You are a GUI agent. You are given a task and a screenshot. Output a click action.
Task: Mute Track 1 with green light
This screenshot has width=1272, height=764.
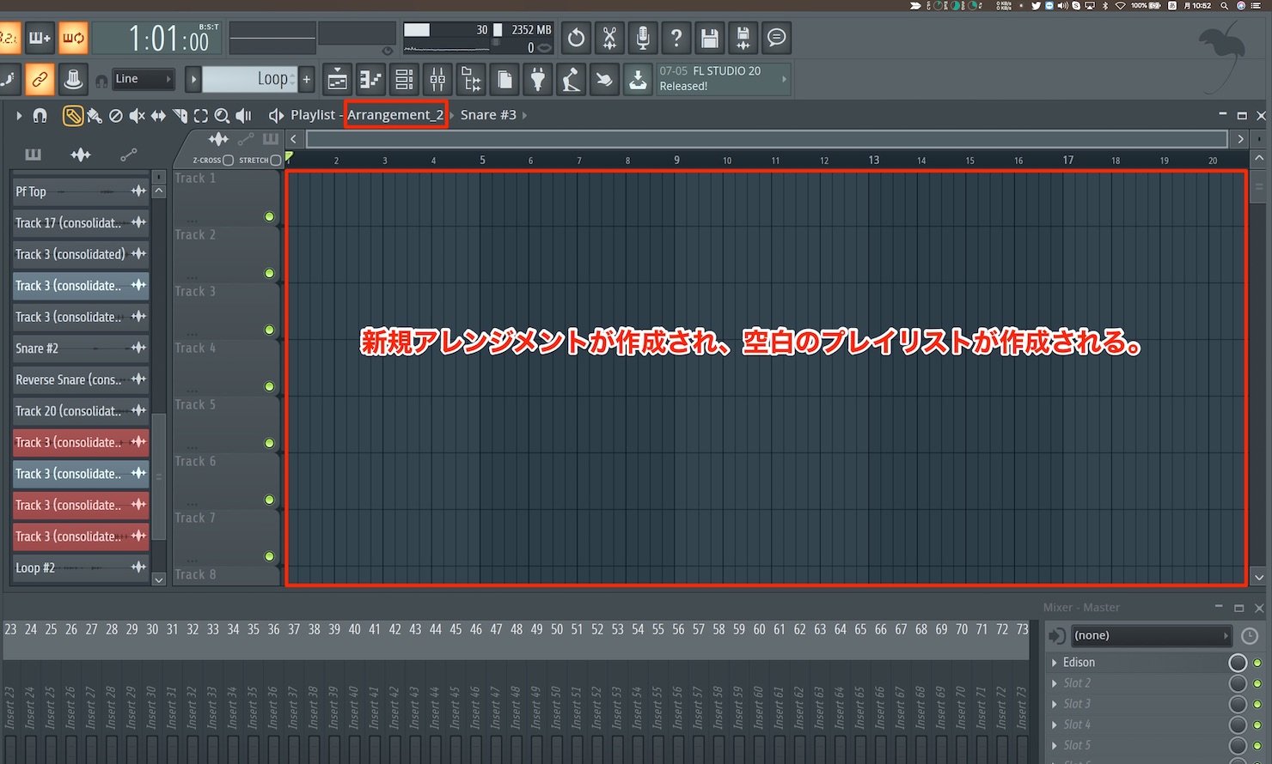(x=269, y=217)
